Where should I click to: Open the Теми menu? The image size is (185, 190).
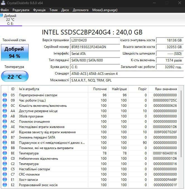[x=53, y=10]
